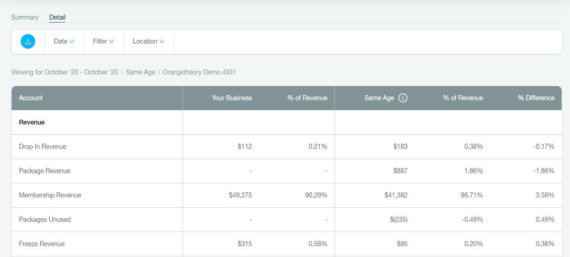Click the blue download report icon
570x257 pixels.
click(x=28, y=41)
